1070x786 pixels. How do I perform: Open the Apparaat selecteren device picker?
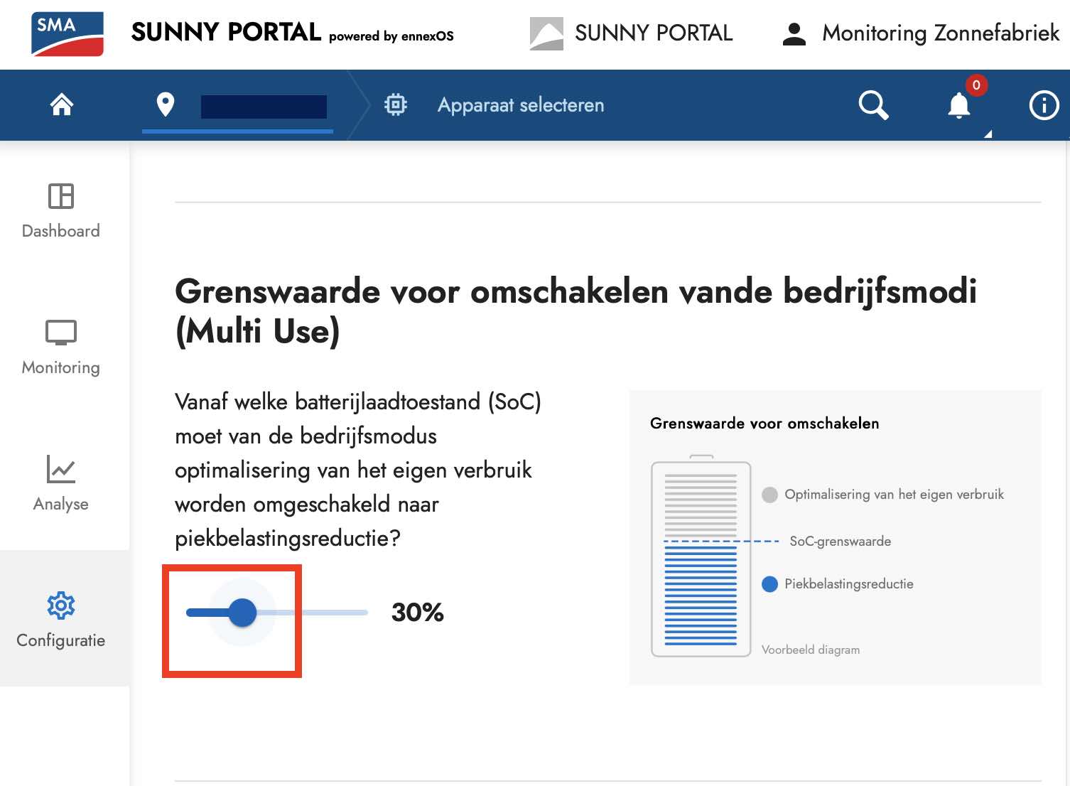(521, 104)
